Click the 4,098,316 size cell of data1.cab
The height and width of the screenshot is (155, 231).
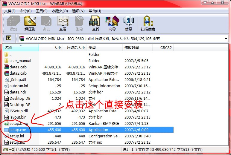(x=53, y=67)
